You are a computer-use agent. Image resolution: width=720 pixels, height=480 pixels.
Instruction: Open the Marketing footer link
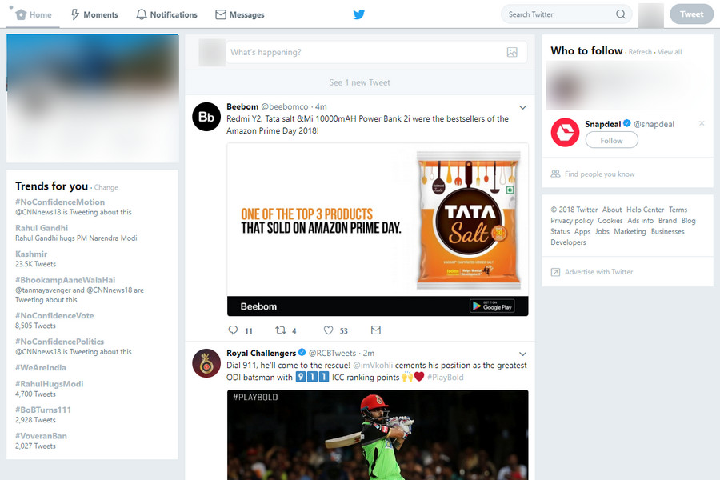point(630,231)
